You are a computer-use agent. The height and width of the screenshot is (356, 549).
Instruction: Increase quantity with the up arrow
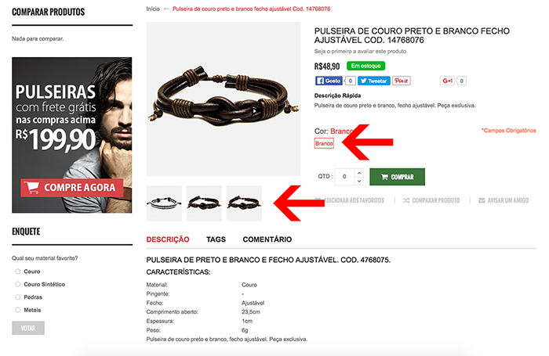(359, 173)
